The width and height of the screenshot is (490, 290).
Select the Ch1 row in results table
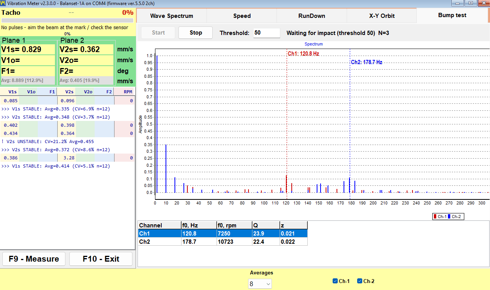tap(223, 234)
